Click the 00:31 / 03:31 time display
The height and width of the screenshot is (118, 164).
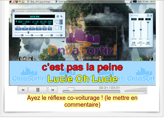[109, 88]
